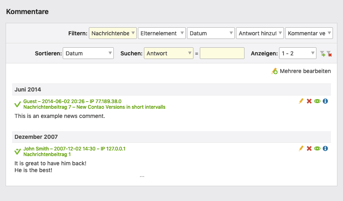Click the Guest – 2014-06-02 20:26 header line
343x201 pixels.
pos(72,101)
